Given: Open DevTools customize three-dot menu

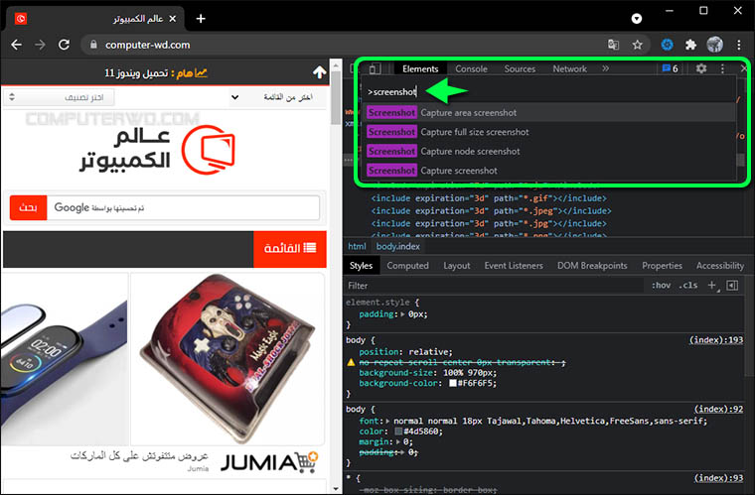Looking at the screenshot, I should pos(722,68).
